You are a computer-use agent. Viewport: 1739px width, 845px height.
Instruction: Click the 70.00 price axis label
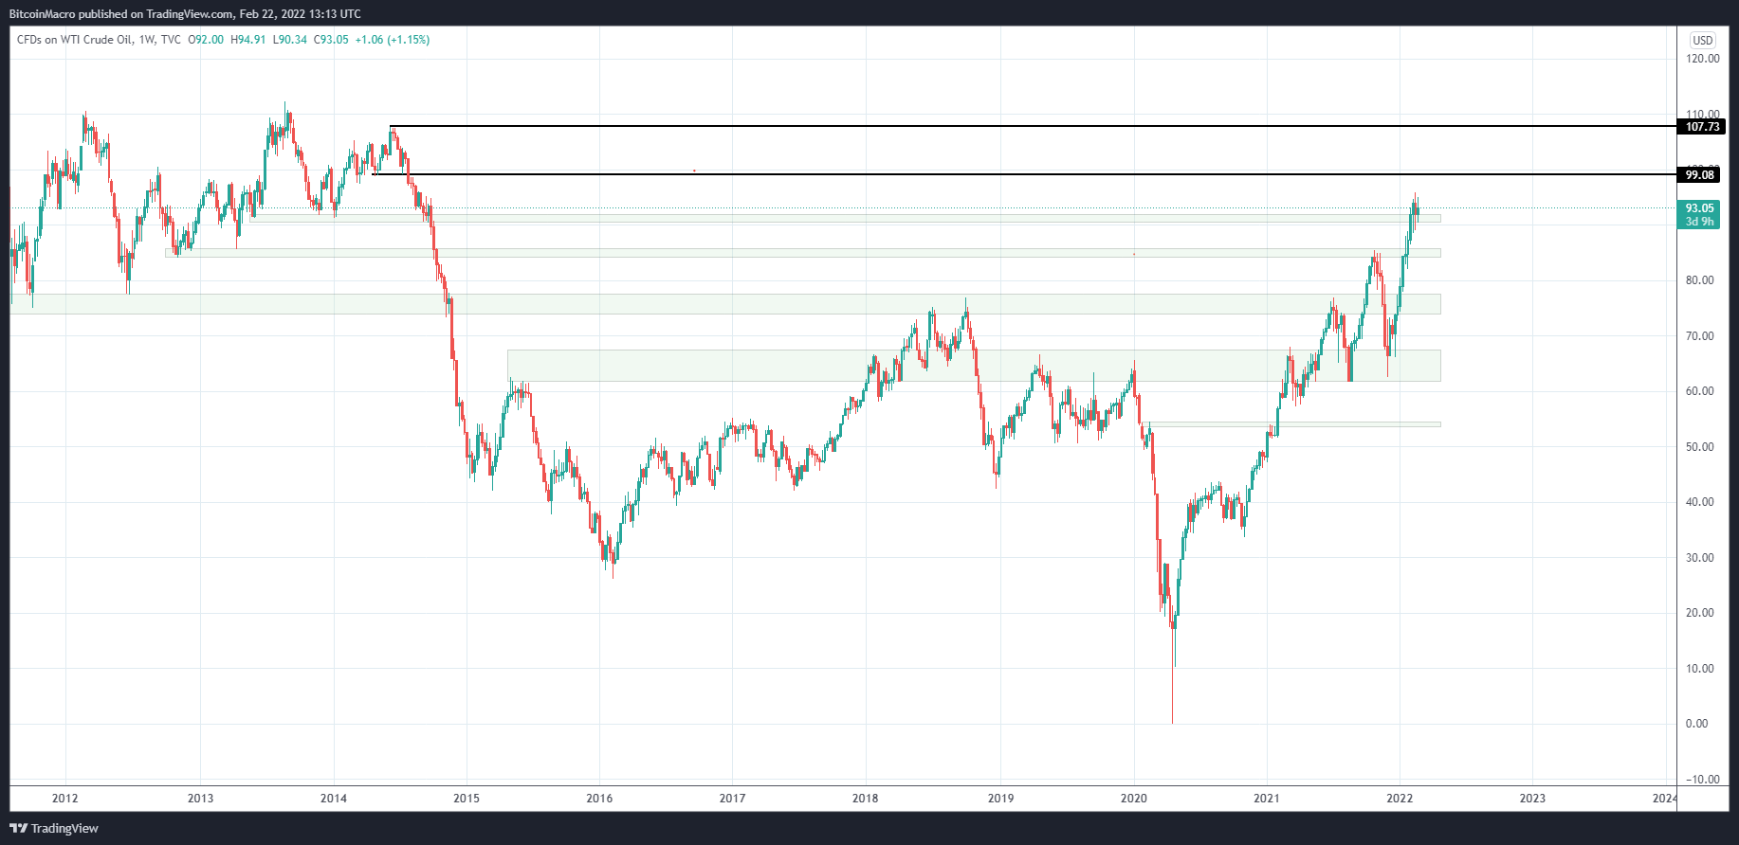pyautogui.click(x=1699, y=336)
